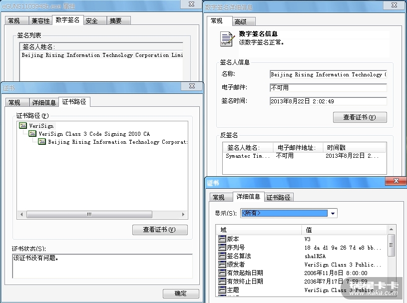Open 常规 tab in signature details window
The image size is (407, 303).
tap(219, 21)
